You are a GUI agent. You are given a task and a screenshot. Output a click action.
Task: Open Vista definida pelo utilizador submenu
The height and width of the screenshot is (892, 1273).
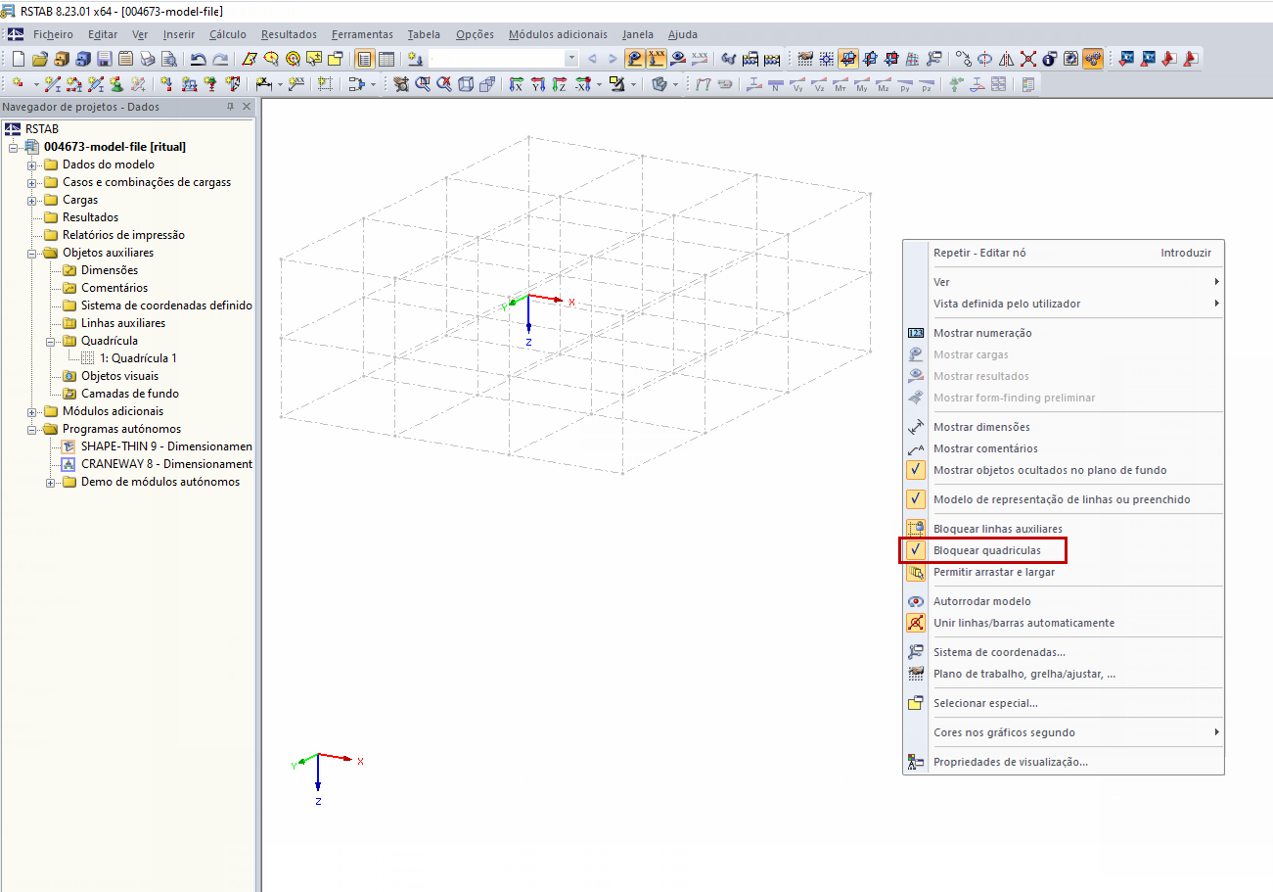[x=1064, y=304]
